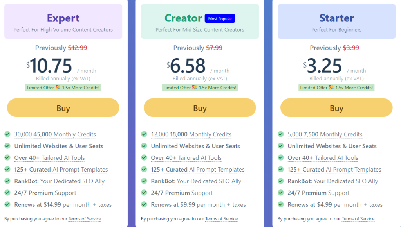
Task: Click the check icon by Expert's Renews at $14.99
Action: point(7,204)
